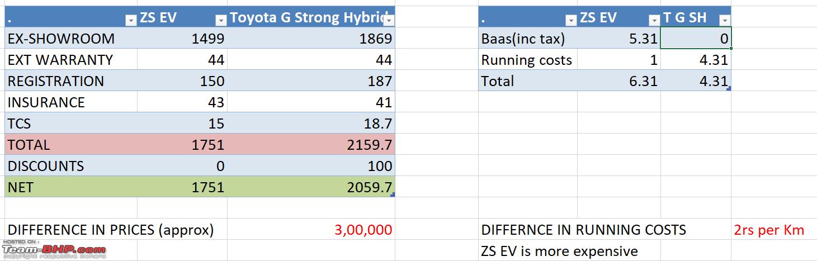Image resolution: width=817 pixels, height=261 pixels.
Task: Select the Baas(inc tax) label cell
Action: (x=528, y=39)
